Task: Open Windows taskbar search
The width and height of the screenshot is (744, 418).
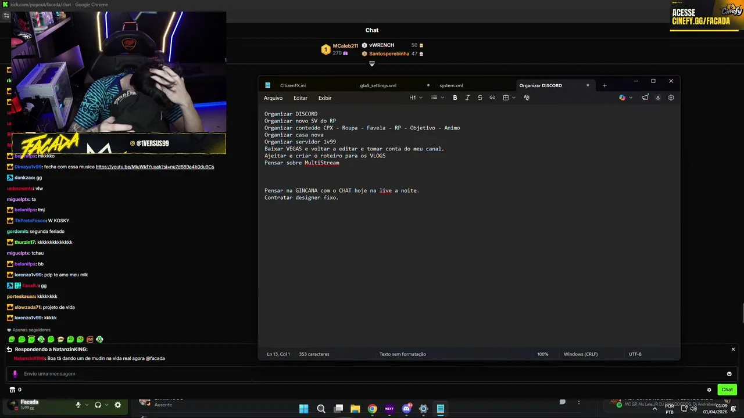Action: pos(321,409)
